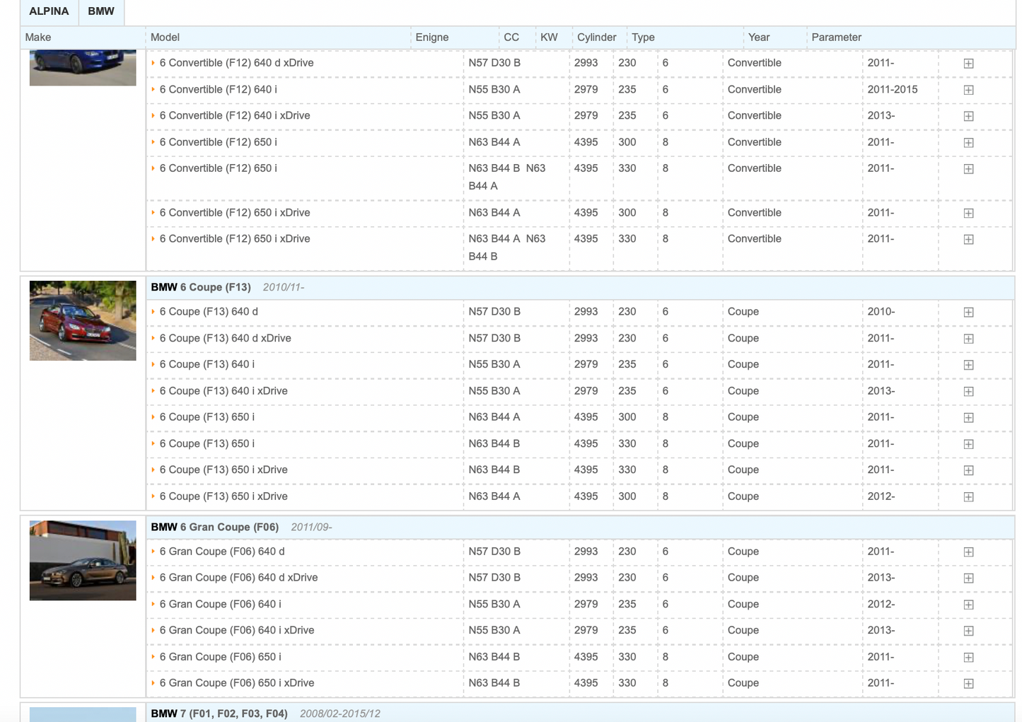Screen dimensions: 1022x722
Task: Open 6 Gran Coupe (F06) 640 i xDrive link
Action: coord(236,630)
